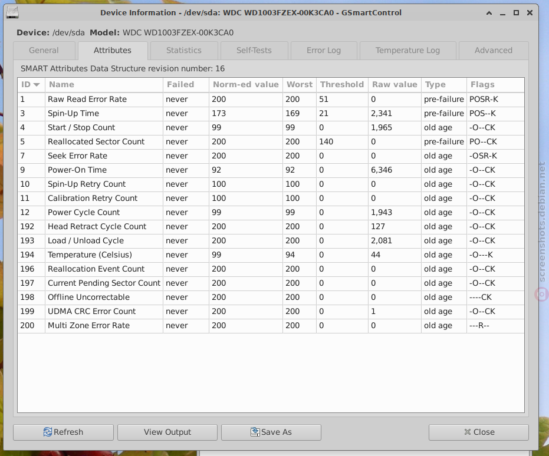Click the Save As button
The image size is (549, 456).
(x=271, y=432)
